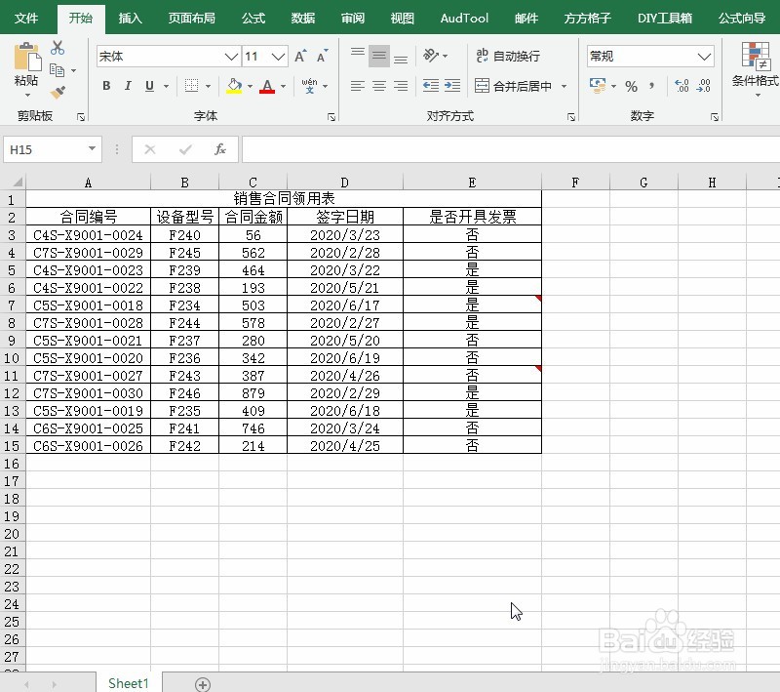Click the red font color A
The image size is (780, 692).
(x=267, y=86)
